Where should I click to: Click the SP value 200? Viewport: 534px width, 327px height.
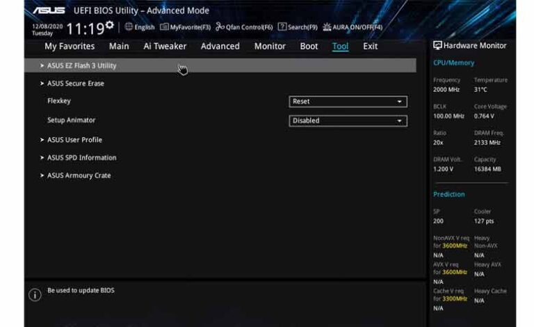[438, 221]
